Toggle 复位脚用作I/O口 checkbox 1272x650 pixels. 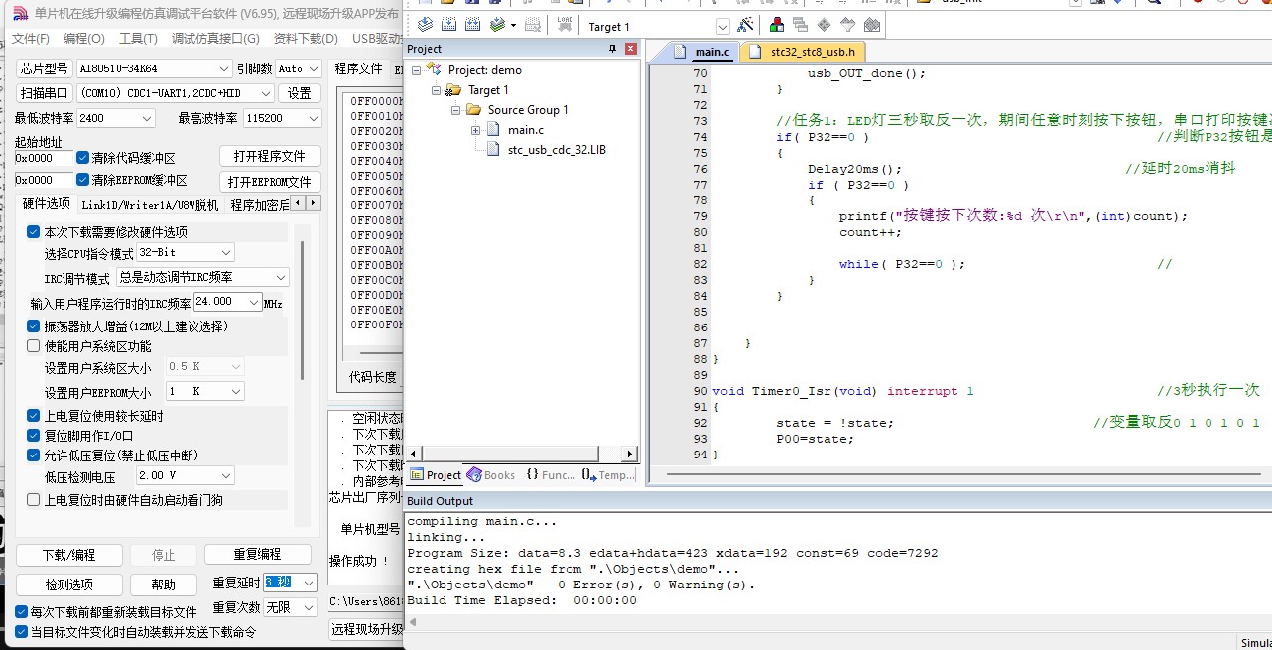tap(33, 435)
